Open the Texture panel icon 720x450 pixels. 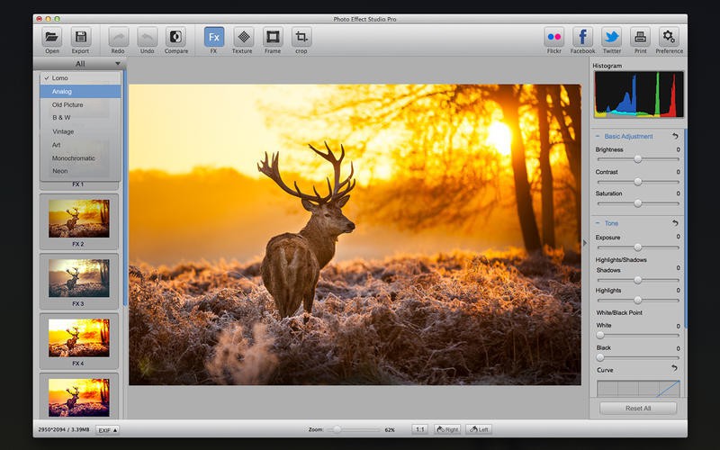(x=243, y=37)
